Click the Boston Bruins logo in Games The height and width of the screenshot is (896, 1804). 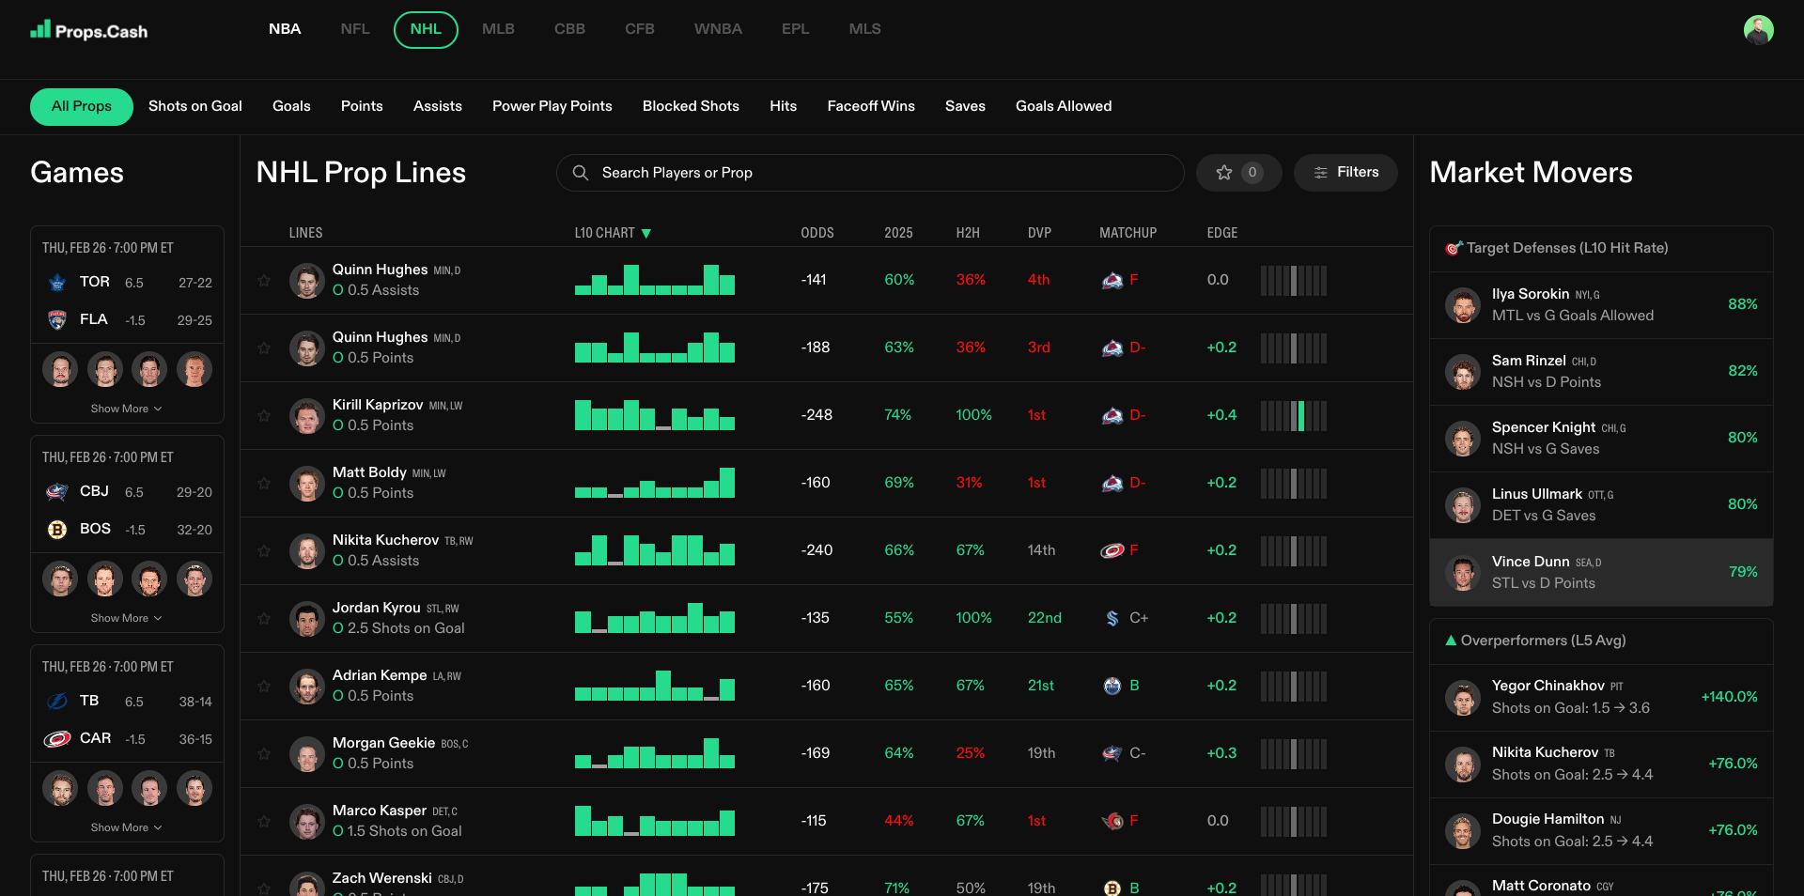(x=57, y=529)
